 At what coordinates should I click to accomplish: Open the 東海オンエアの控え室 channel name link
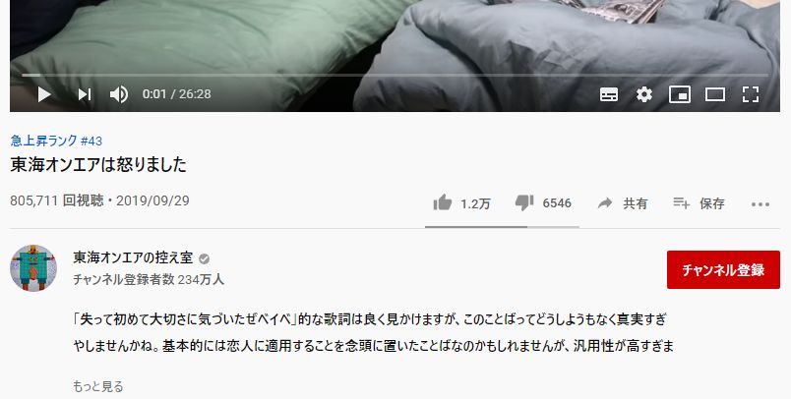point(133,257)
